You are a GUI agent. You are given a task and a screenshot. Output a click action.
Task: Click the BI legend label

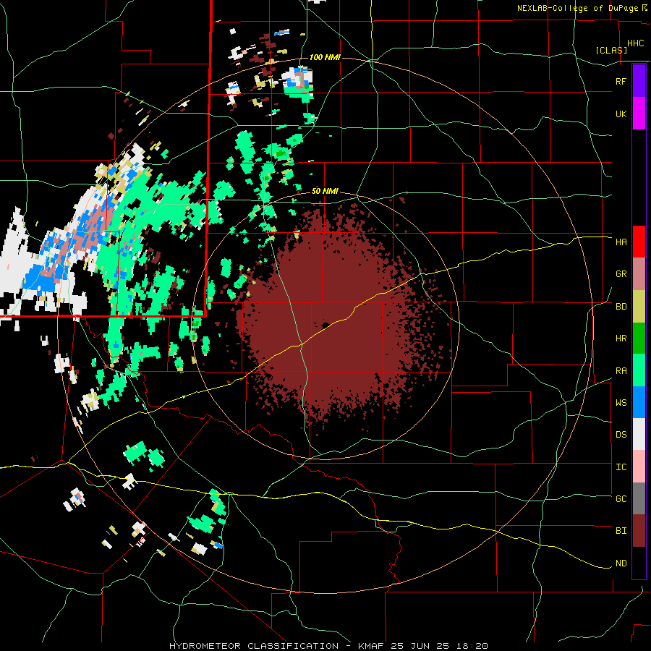pos(621,531)
